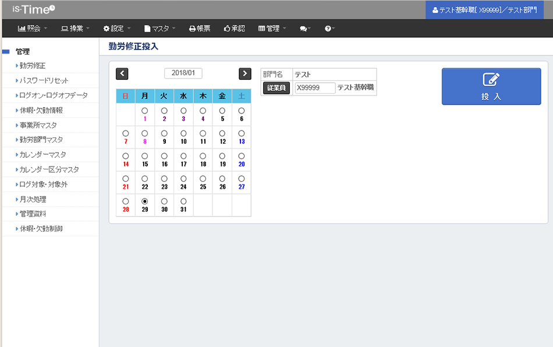The image size is (553, 347).
Task: Click the is-Time logo
Action: tap(34, 9)
